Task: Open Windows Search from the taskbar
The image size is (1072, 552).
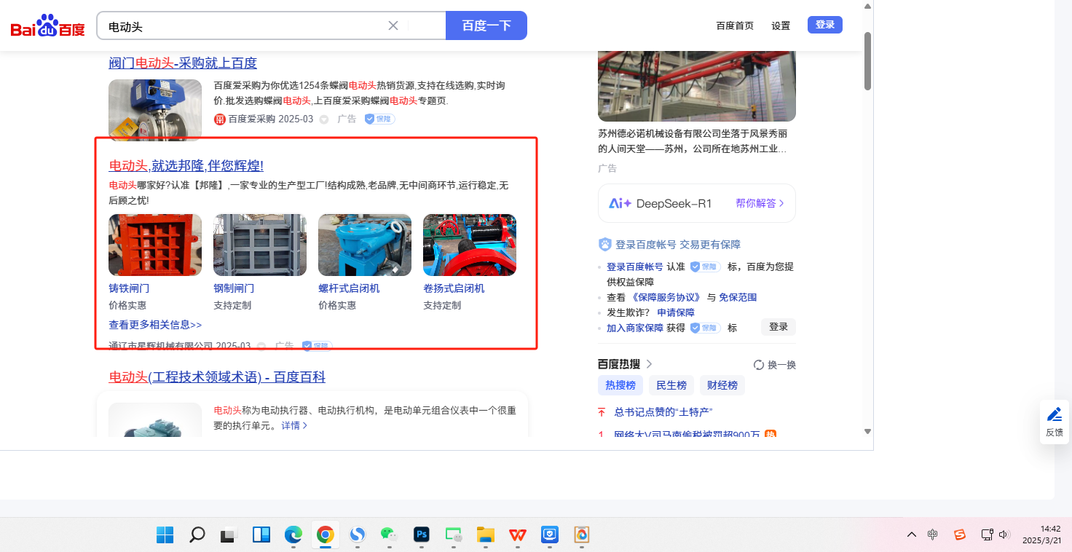Action: (197, 535)
